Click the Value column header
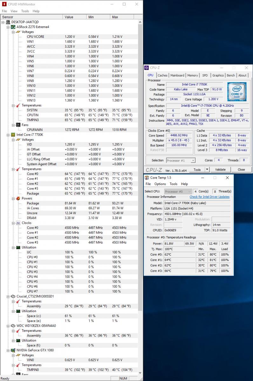The width and height of the screenshot is (253, 381). (75, 17)
